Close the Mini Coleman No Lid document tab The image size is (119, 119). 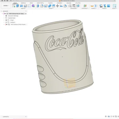click(115, 1)
